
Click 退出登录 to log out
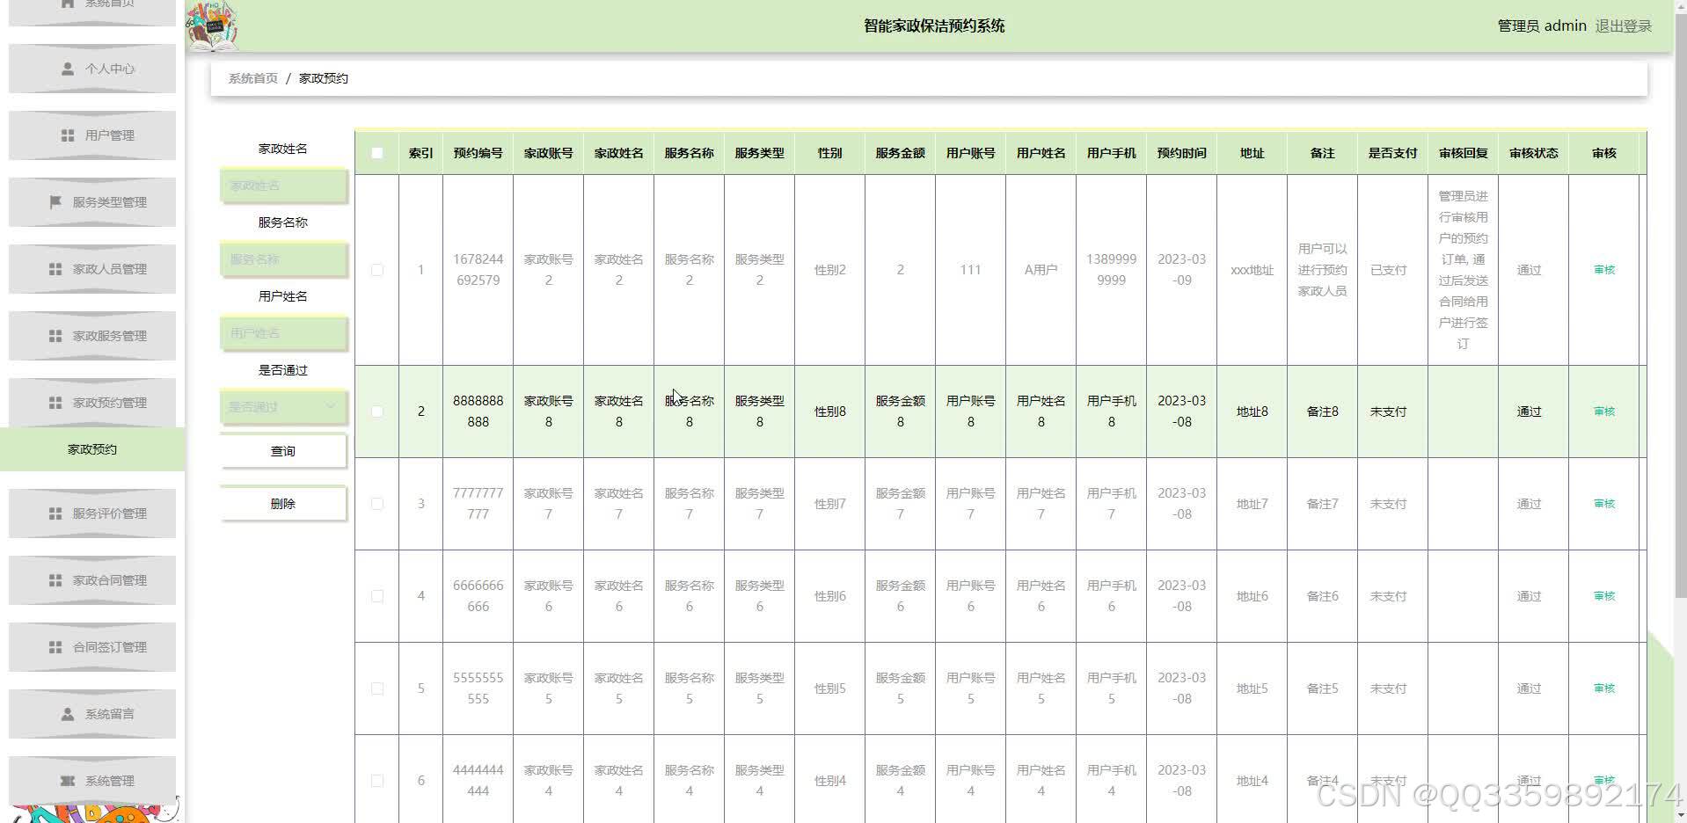click(1624, 26)
